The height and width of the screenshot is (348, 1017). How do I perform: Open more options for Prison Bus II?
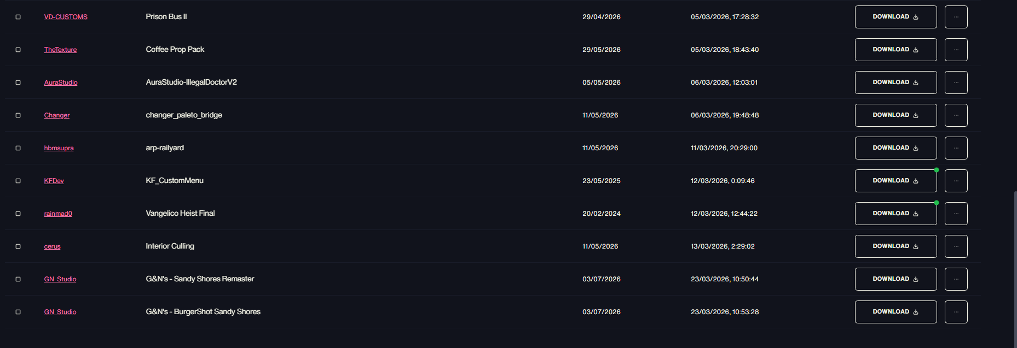tap(956, 17)
